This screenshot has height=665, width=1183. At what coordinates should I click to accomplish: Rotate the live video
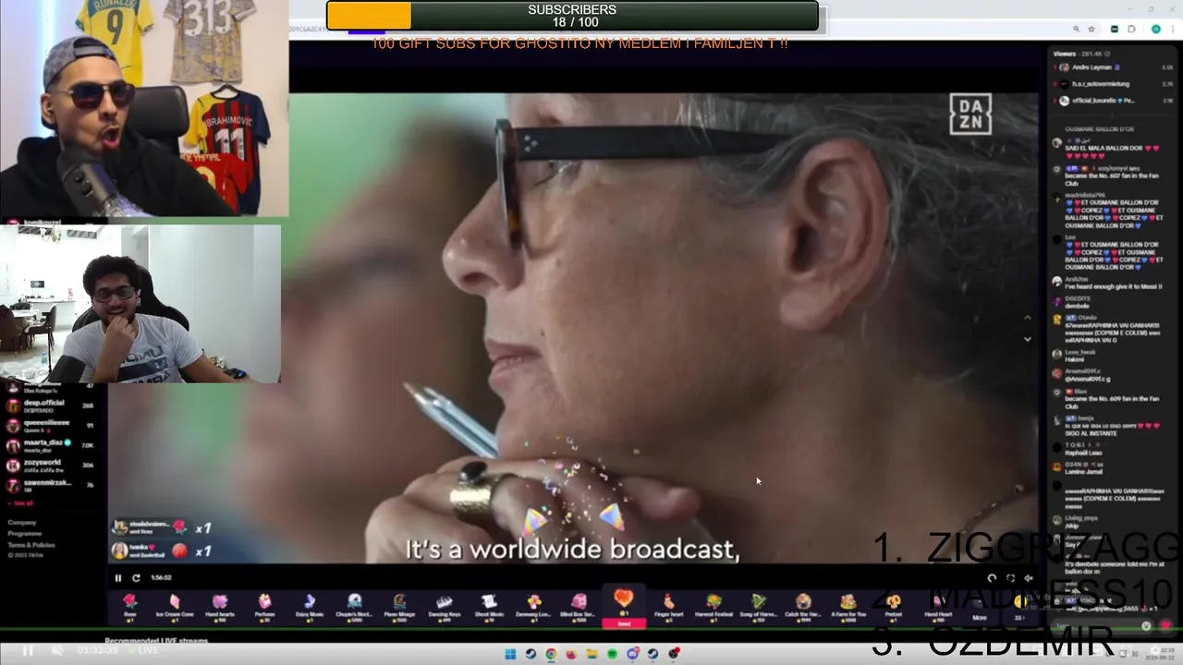[x=992, y=578]
